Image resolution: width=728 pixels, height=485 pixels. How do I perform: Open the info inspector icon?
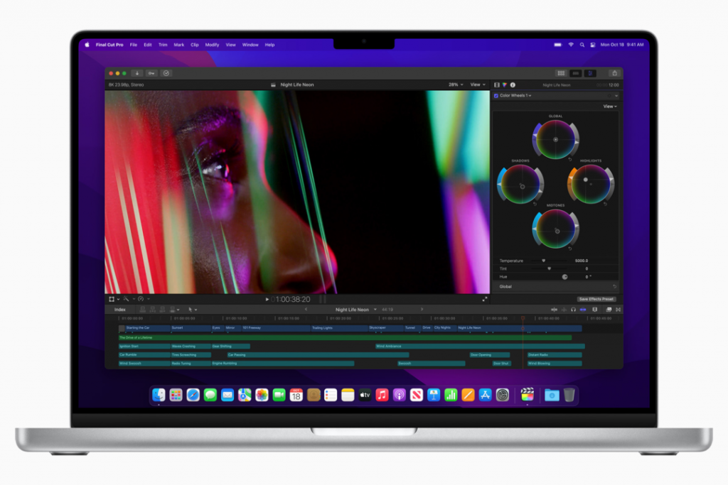coord(513,85)
